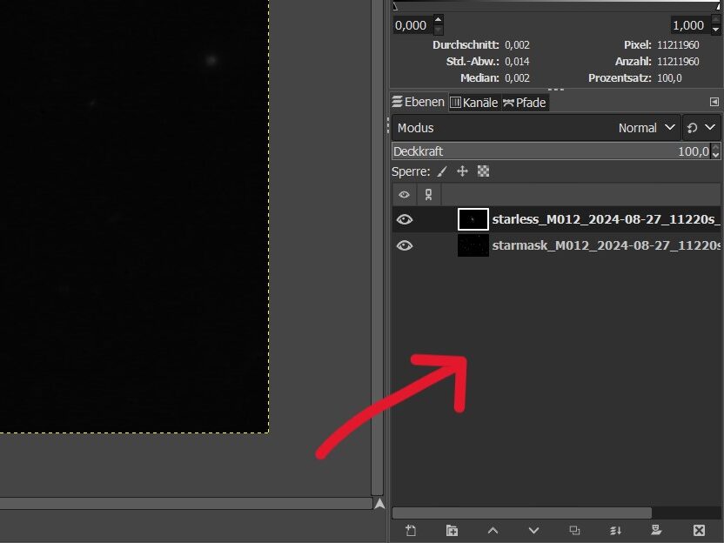Viewport: 724px width, 543px height.
Task: Decrease histogram upper range value
Action: [715, 30]
